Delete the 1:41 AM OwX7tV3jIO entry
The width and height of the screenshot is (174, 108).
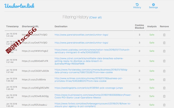click(164, 35)
